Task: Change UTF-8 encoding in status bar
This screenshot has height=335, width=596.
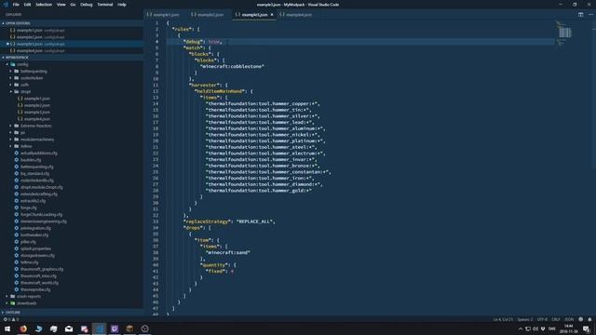Action: click(542, 319)
